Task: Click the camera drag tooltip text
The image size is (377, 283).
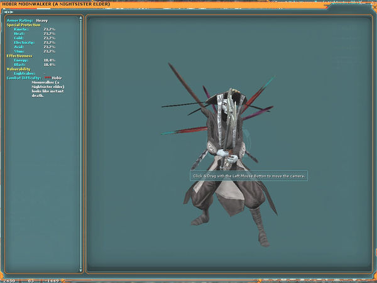Action: (249, 176)
